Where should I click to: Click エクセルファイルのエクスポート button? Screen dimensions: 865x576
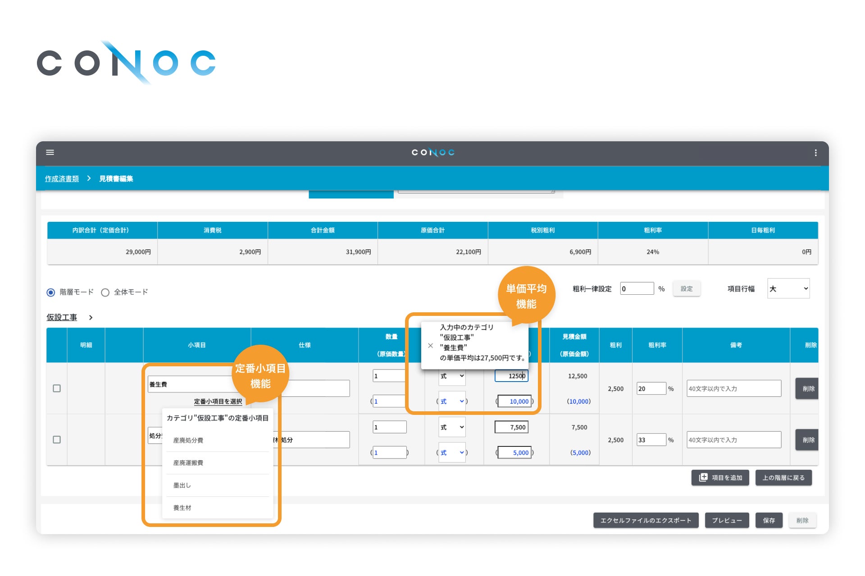[x=646, y=521]
